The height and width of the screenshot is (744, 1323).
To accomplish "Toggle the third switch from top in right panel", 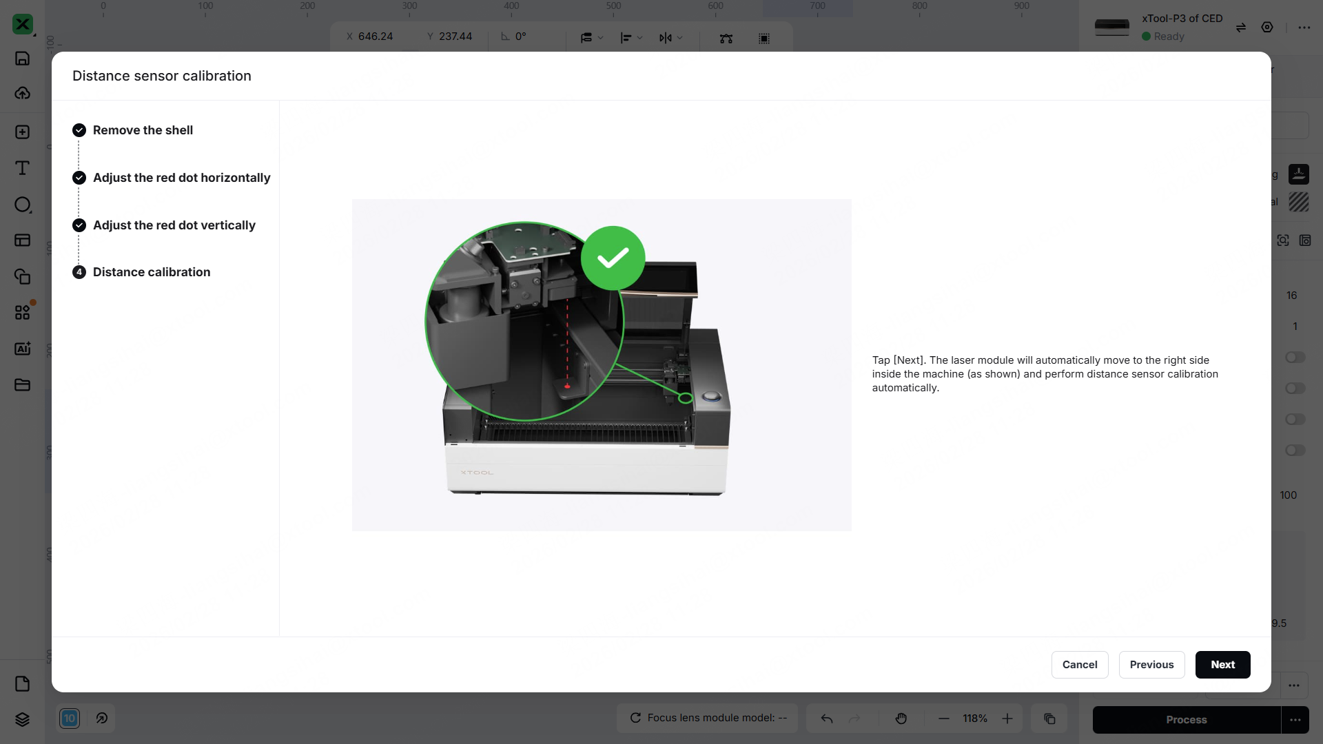I will coord(1295,420).
